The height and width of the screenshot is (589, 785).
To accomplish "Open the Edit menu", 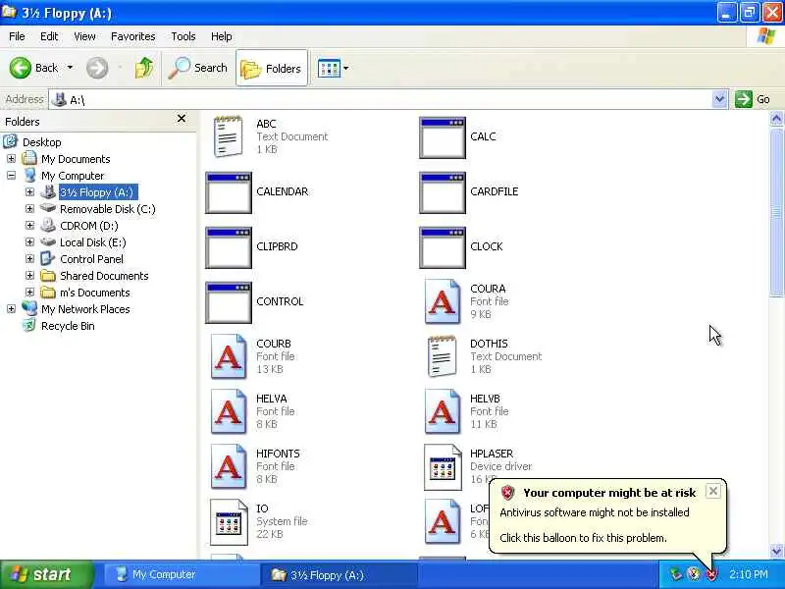I will point(49,36).
